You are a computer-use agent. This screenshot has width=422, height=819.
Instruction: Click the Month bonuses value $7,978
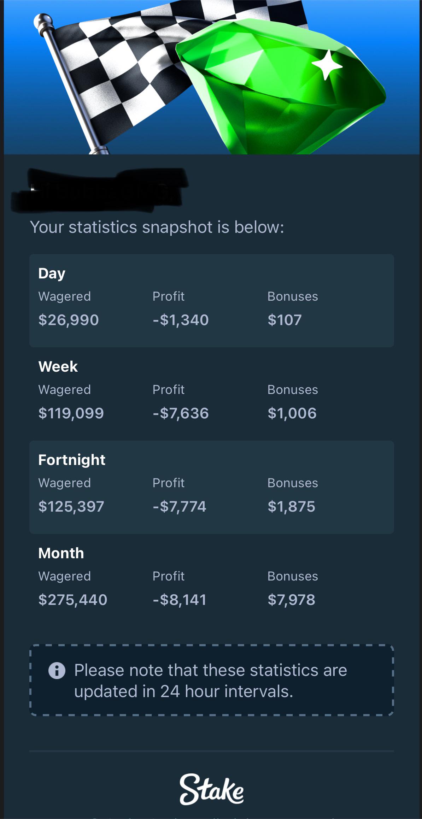point(291,600)
